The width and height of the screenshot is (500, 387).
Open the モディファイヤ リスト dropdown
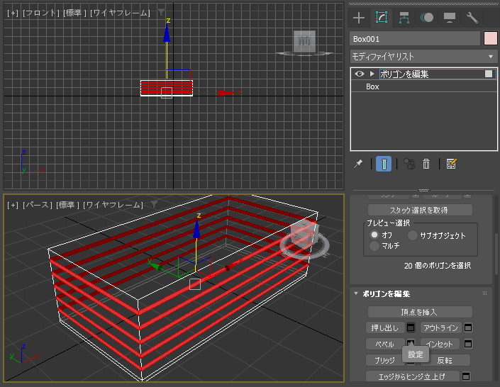[423, 57]
